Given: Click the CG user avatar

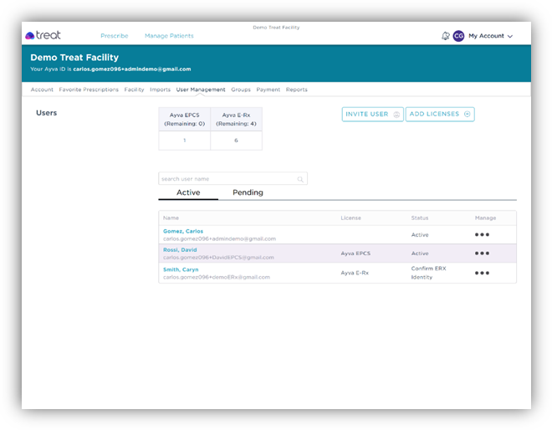Looking at the screenshot, I should (458, 36).
